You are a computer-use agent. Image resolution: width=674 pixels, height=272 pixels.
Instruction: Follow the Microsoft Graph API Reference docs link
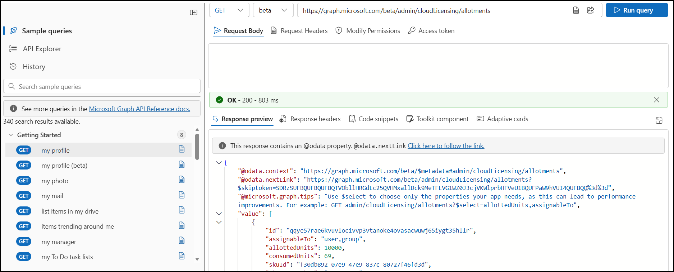coord(139,109)
